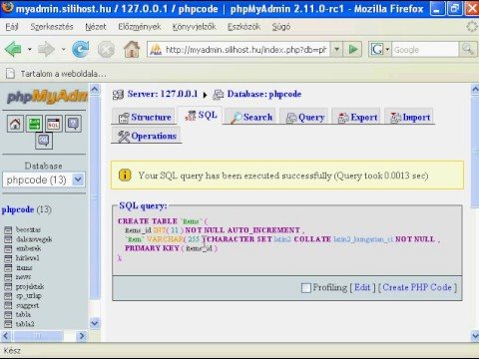
Task: Open the suggest table link
Action: tap(27, 305)
